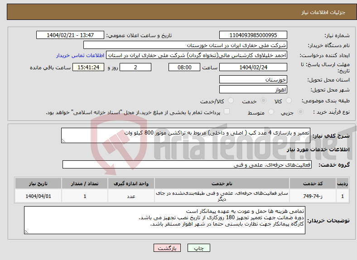The height and width of the screenshot is (260, 357).
Task: Click the طبقه بندی موضوعی label
Action: click(x=326, y=101)
